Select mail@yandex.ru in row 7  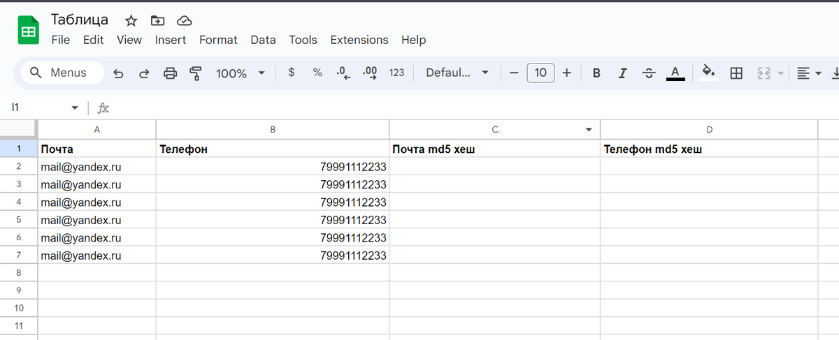coord(97,256)
